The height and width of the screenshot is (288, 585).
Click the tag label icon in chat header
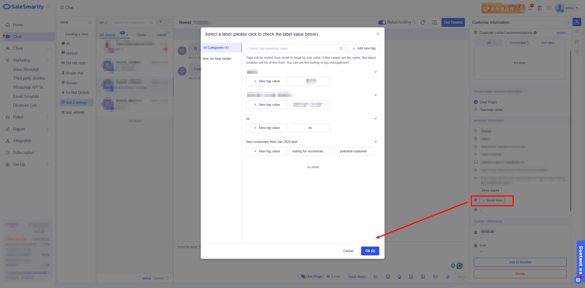pos(423,23)
